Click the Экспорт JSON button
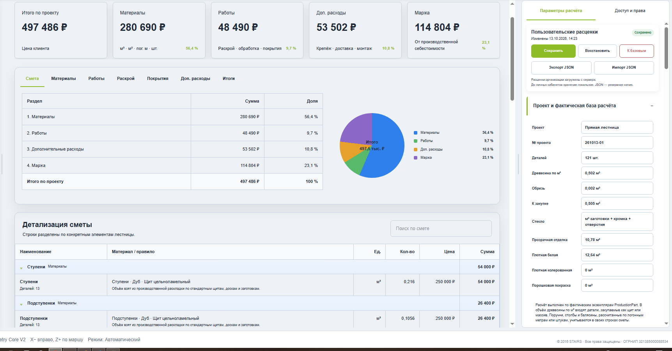The image size is (672, 351). click(x=561, y=68)
